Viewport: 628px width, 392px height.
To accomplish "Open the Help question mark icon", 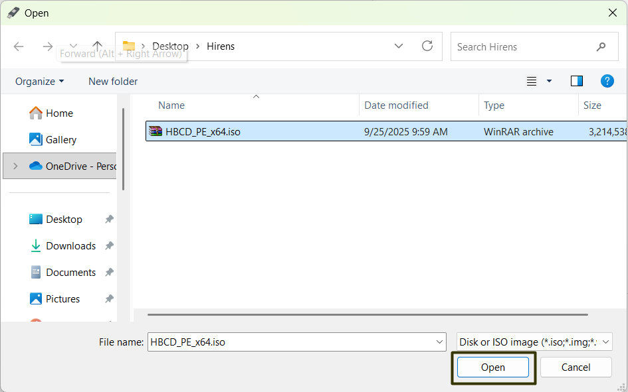I will pos(607,81).
